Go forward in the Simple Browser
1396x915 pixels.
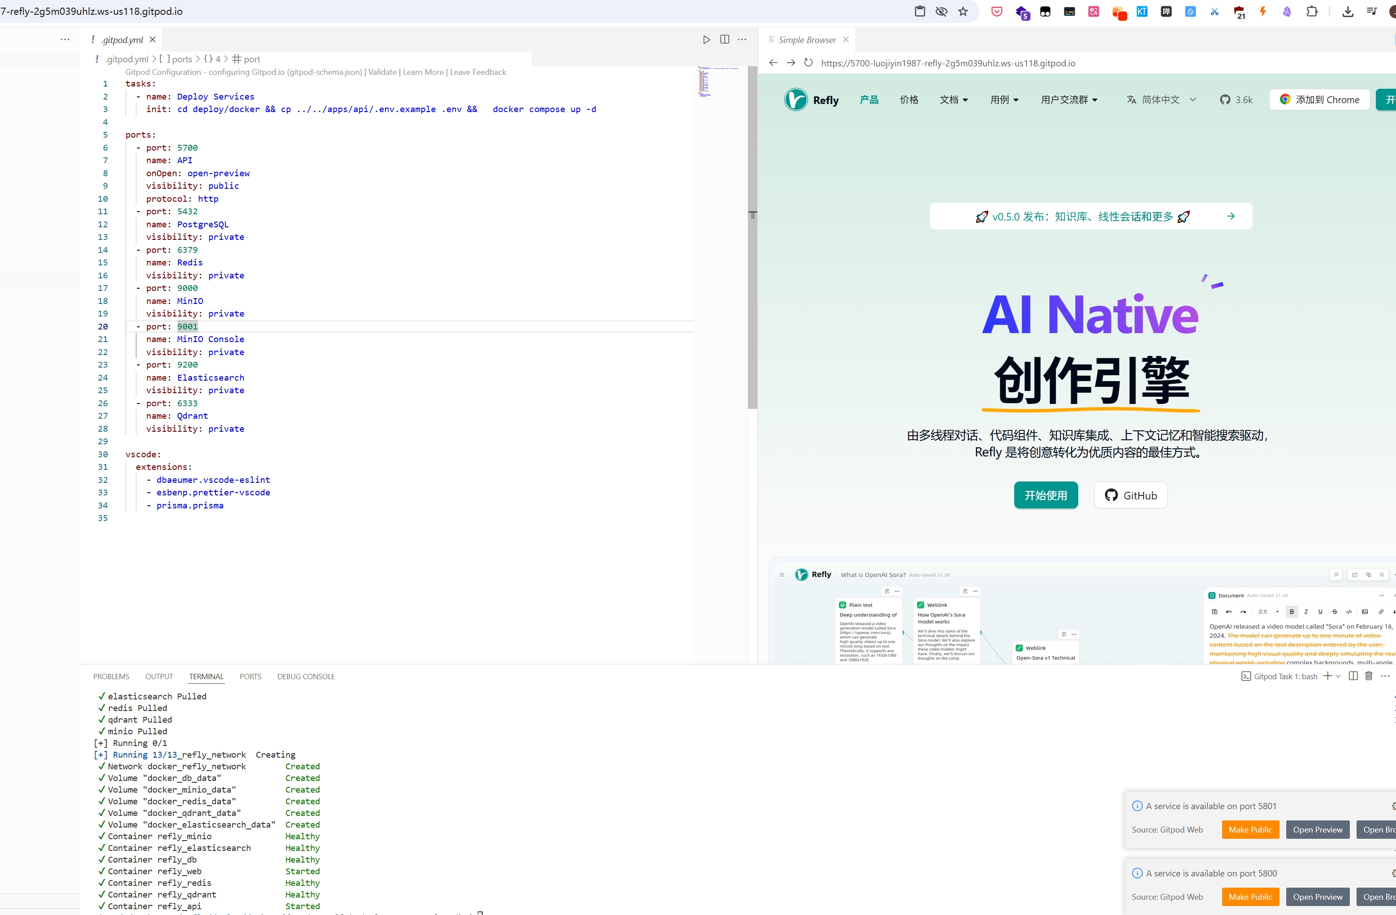tap(791, 63)
